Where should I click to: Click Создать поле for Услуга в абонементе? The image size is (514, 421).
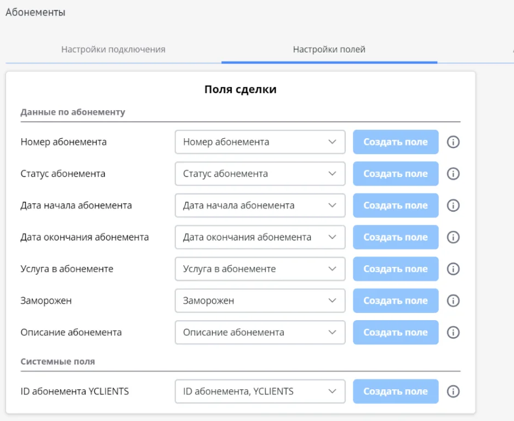pos(396,269)
